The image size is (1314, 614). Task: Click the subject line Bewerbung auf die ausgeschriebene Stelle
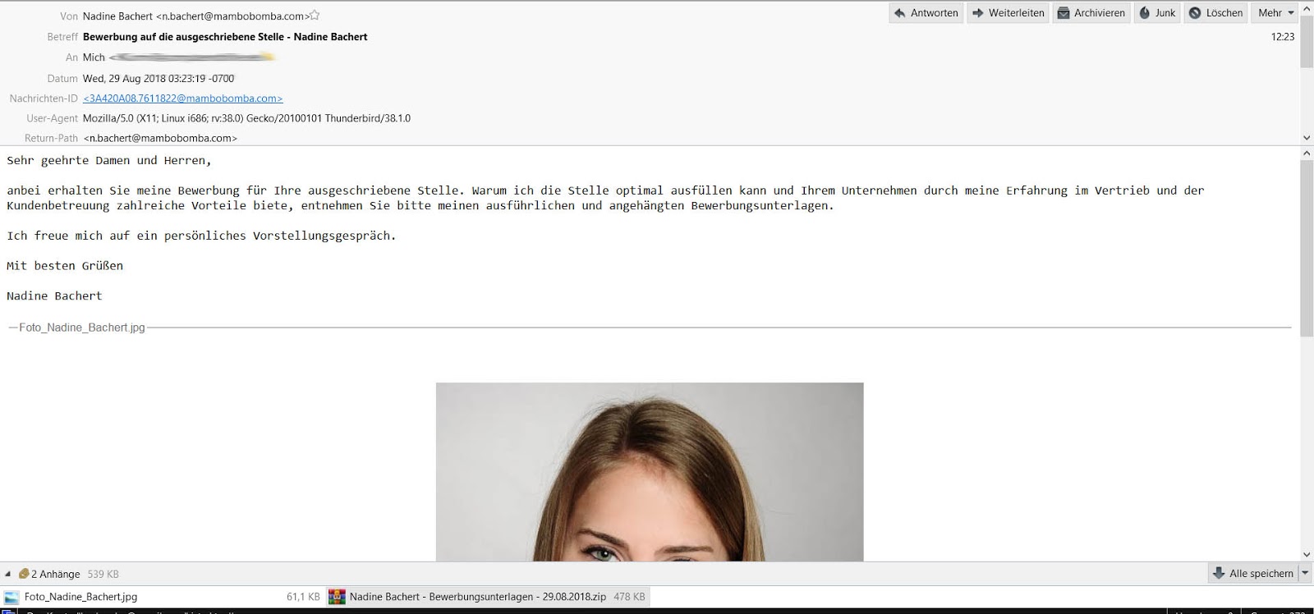[x=225, y=37]
